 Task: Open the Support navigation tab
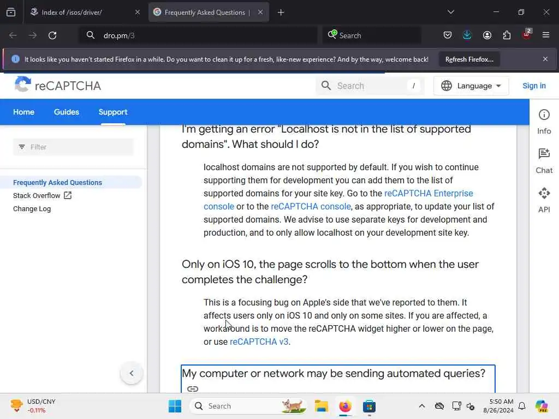point(113,112)
